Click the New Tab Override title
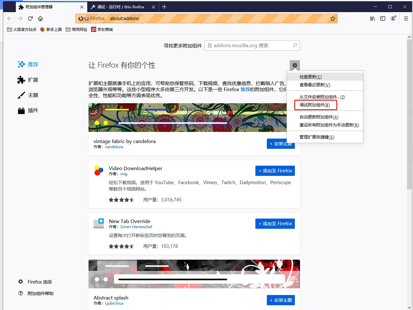 [x=130, y=221]
